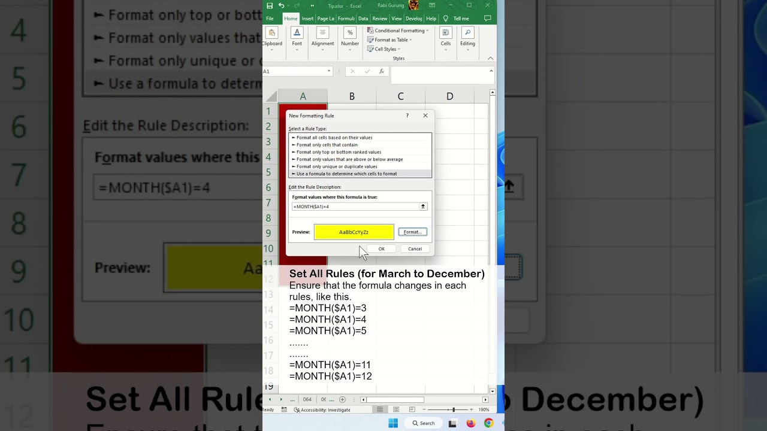The image size is (767, 431).
Task: Collapse the ribbon with the chevron
Action: coord(491,58)
